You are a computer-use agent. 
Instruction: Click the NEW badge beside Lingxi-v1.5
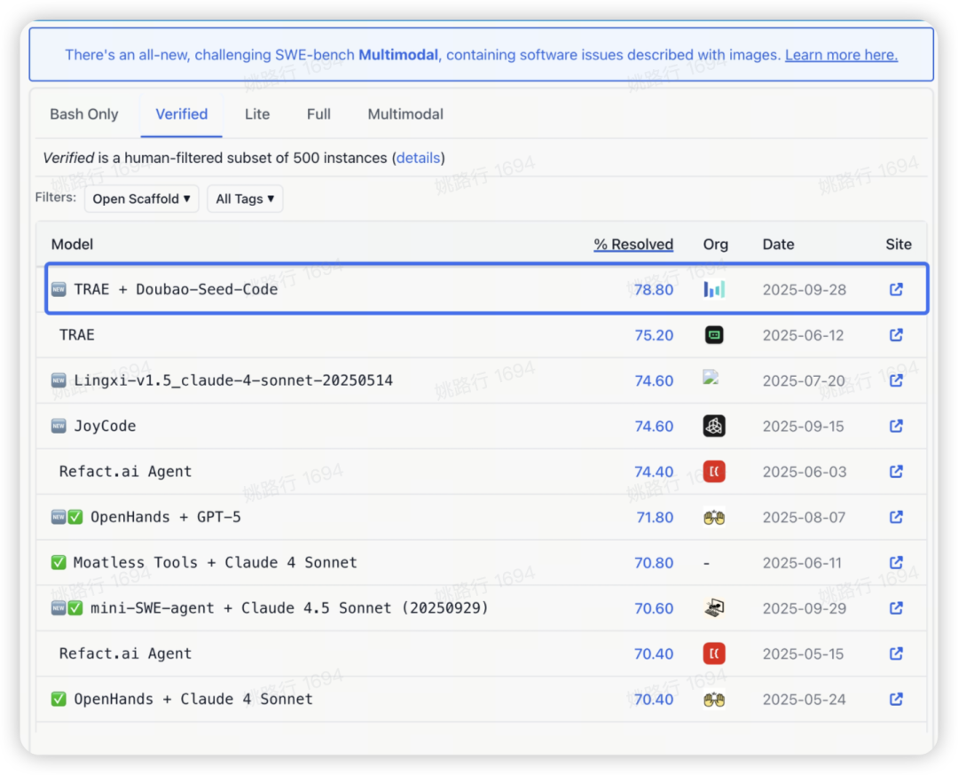tap(59, 380)
